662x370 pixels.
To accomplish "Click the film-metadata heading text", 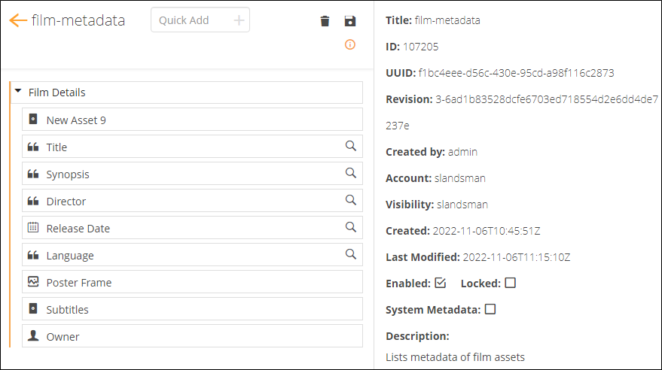I will pyautogui.click(x=78, y=20).
